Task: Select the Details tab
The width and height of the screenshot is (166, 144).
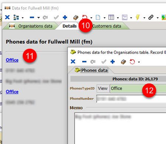Action: (x=69, y=26)
